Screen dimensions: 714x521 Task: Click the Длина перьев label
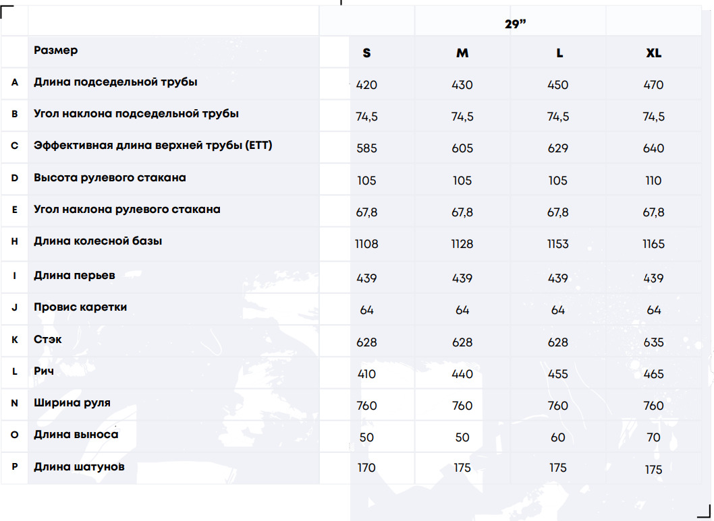pos(74,276)
